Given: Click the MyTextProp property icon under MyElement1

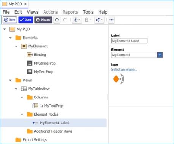Looking at the screenshot, I should pos(30,72).
